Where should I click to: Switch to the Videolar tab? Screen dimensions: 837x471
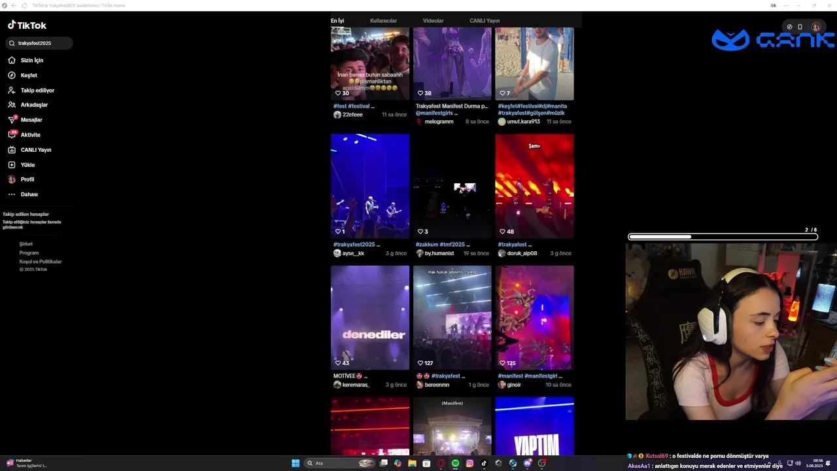[x=433, y=21]
